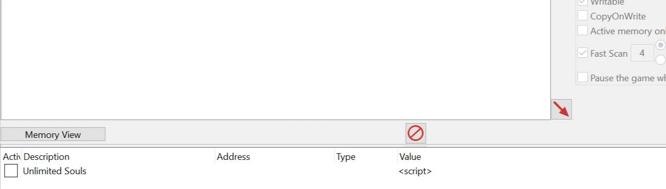Toggle the Writable checkbox
This screenshot has width=666, height=189.
(582, 3)
